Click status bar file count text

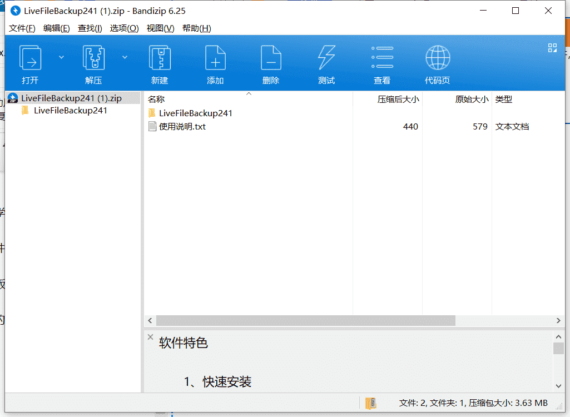coord(473,403)
